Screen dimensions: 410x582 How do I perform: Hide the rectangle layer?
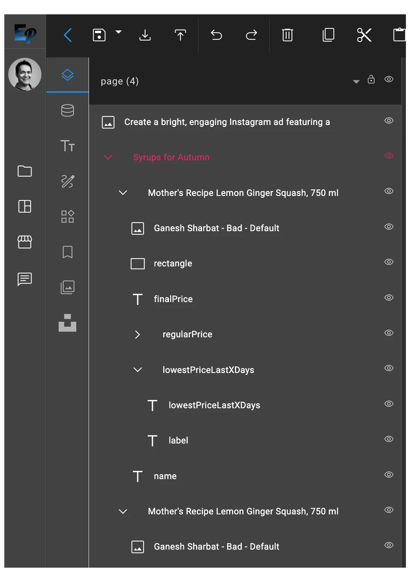(389, 262)
